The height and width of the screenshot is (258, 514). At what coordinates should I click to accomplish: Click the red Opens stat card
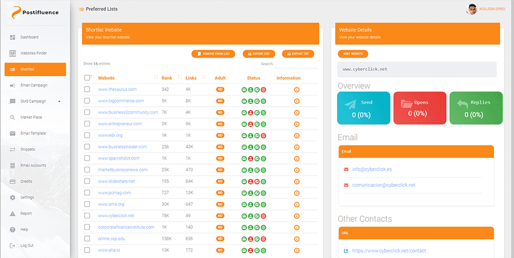[419, 108]
